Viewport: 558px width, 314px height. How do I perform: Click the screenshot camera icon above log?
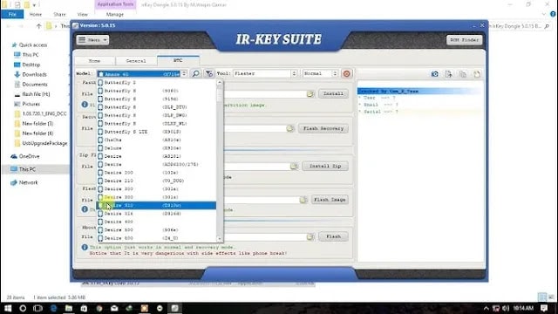[434, 74]
